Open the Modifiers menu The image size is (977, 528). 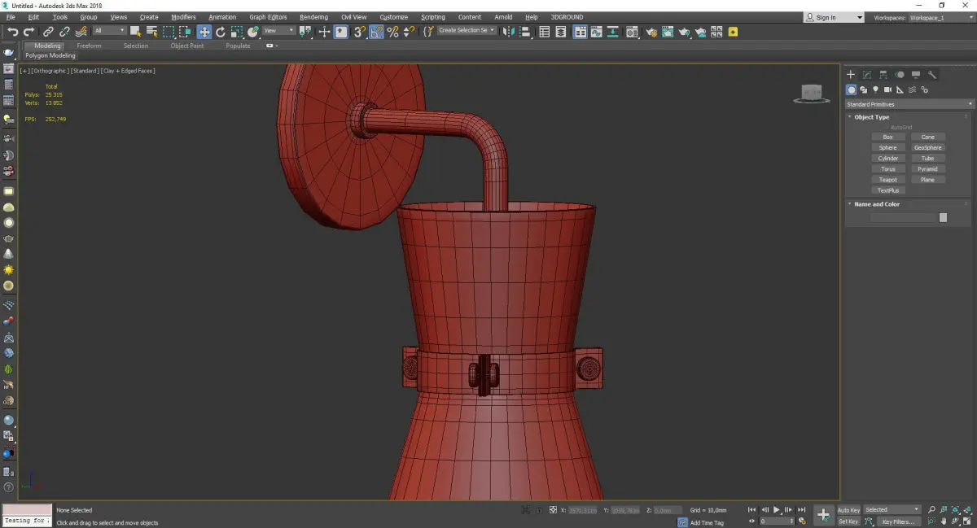coord(183,17)
